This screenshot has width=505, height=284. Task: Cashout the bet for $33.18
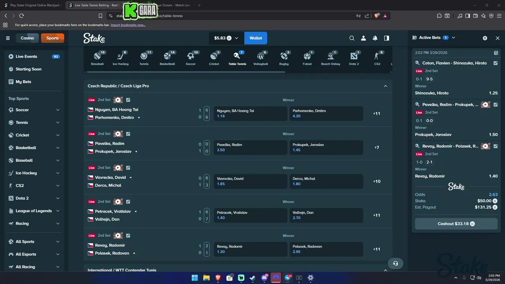click(456, 224)
